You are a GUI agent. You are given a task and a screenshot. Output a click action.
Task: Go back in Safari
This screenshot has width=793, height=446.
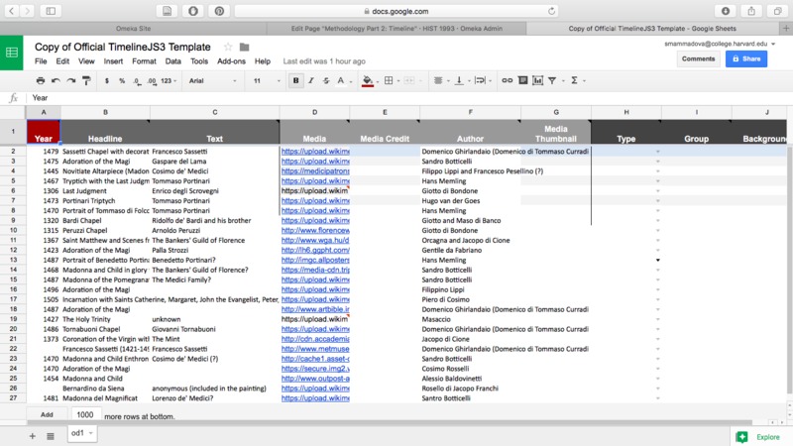[x=12, y=11]
